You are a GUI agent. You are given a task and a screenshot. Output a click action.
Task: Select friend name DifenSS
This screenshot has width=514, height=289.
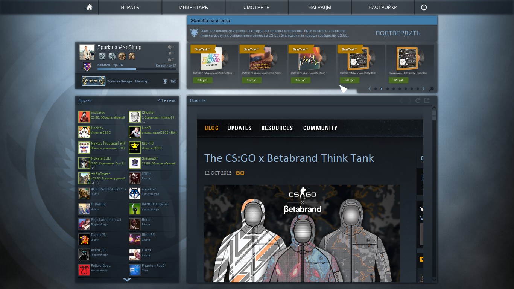click(x=148, y=235)
